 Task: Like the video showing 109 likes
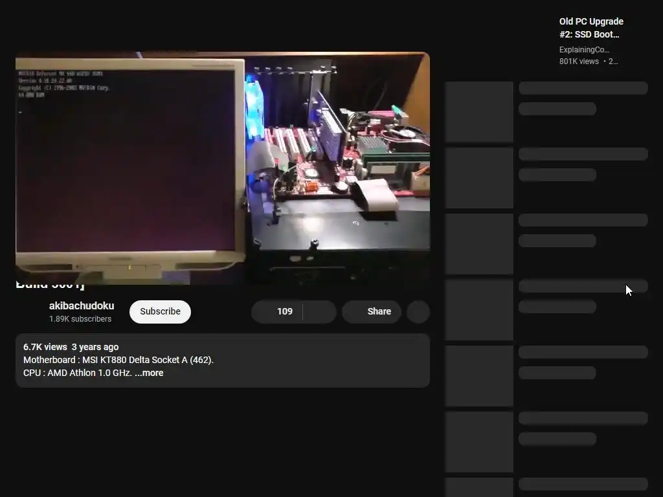(277, 311)
